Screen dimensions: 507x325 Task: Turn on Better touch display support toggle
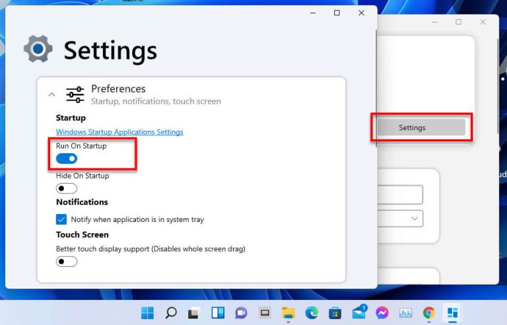67,261
